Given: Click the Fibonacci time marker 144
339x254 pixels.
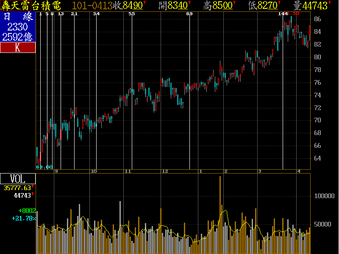Looking at the screenshot, I should point(283,14).
